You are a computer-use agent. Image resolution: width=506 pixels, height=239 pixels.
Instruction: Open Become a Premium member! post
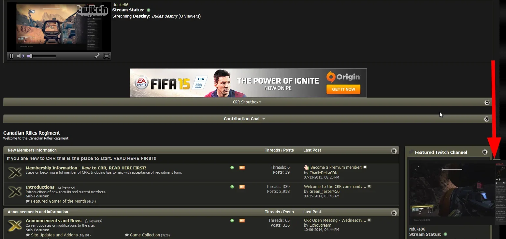336,167
